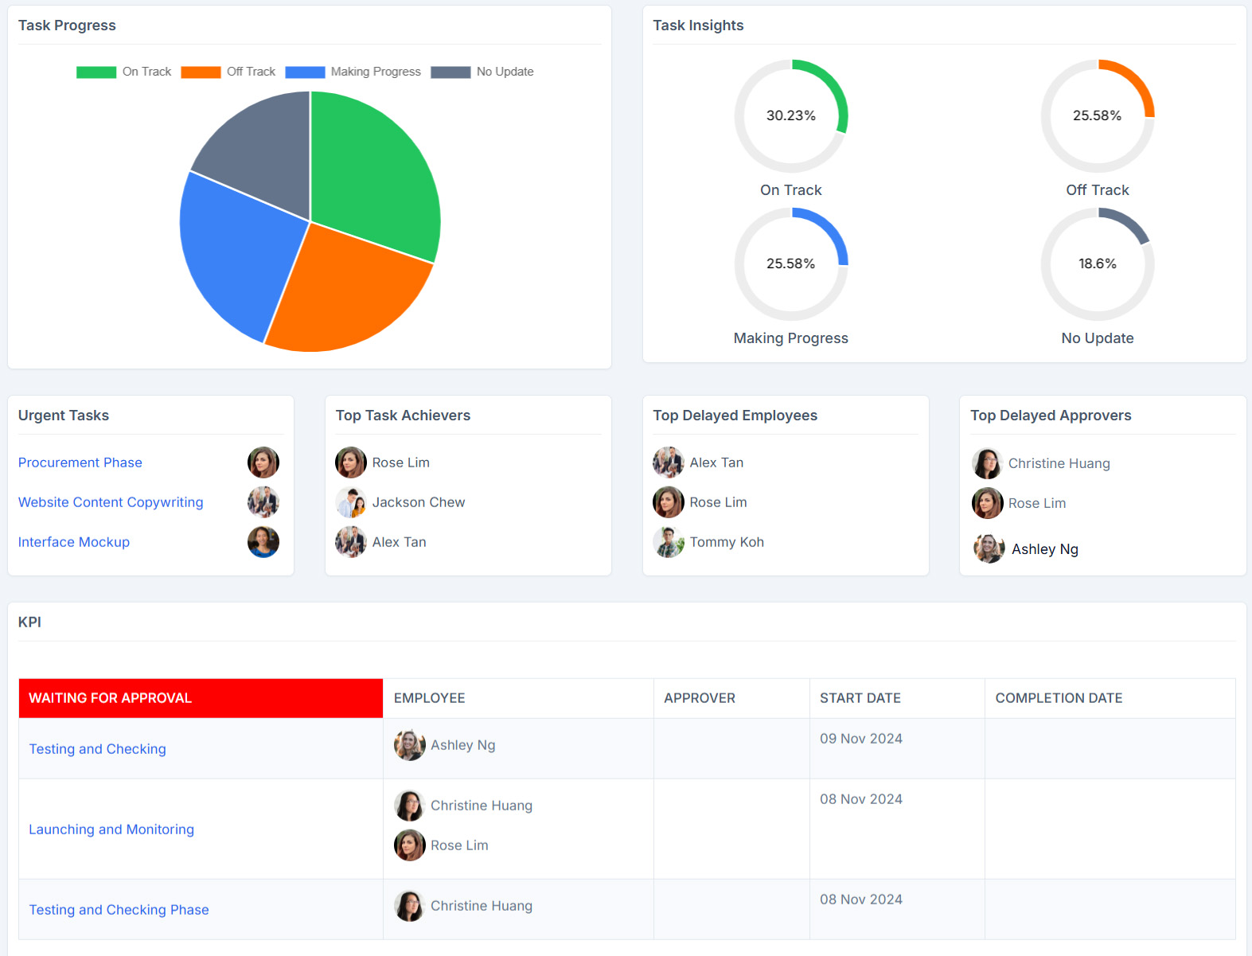The image size is (1252, 956).
Task: Open the Testing and Checking Phase link
Action: (119, 910)
